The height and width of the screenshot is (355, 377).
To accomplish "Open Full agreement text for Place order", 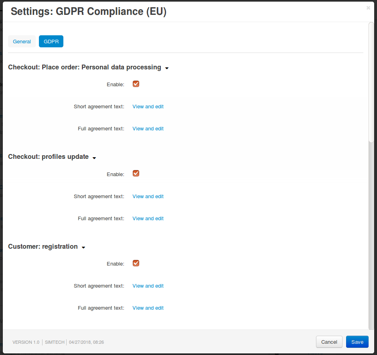I will pos(148,129).
